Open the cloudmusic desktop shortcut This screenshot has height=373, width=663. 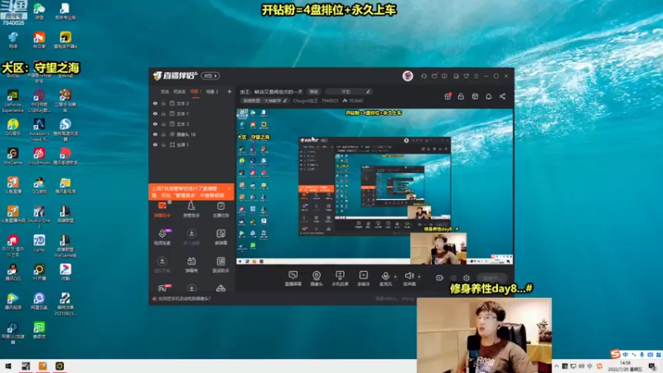pos(39,156)
